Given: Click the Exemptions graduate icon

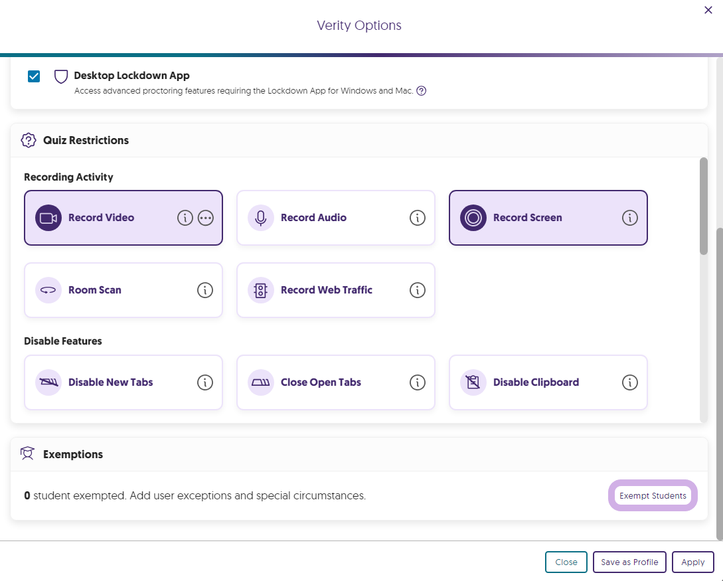Looking at the screenshot, I should point(28,454).
